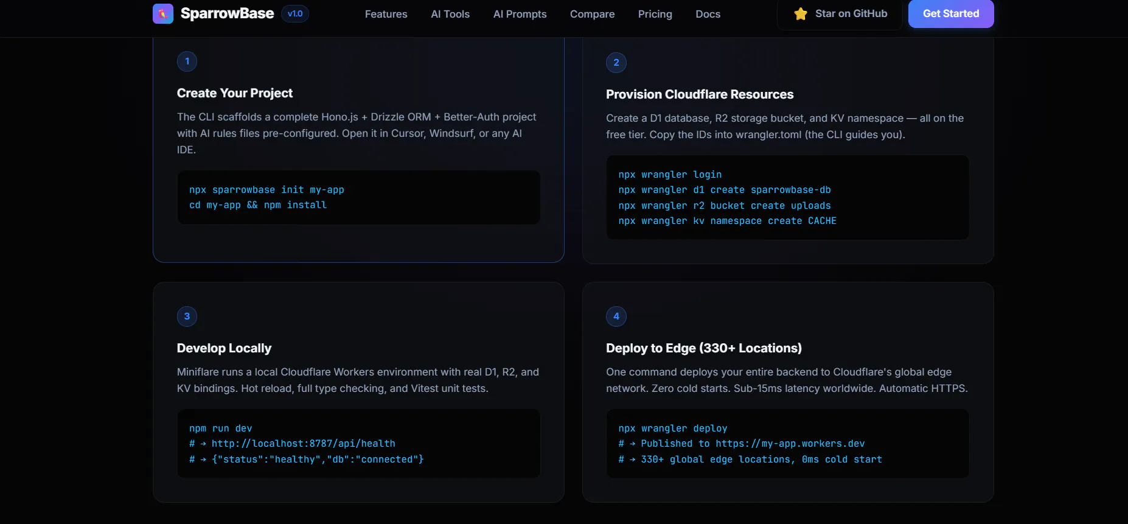Click the 'npx wrangler r2 bucket create uploads' line
This screenshot has height=524, width=1128.
[725, 206]
